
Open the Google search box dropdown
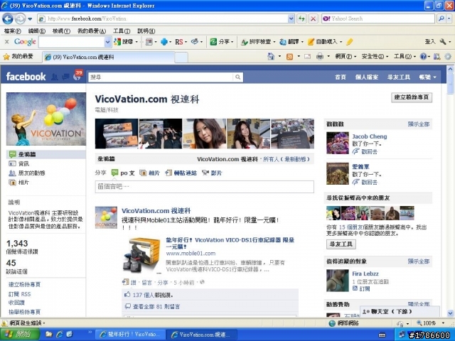[107, 42]
